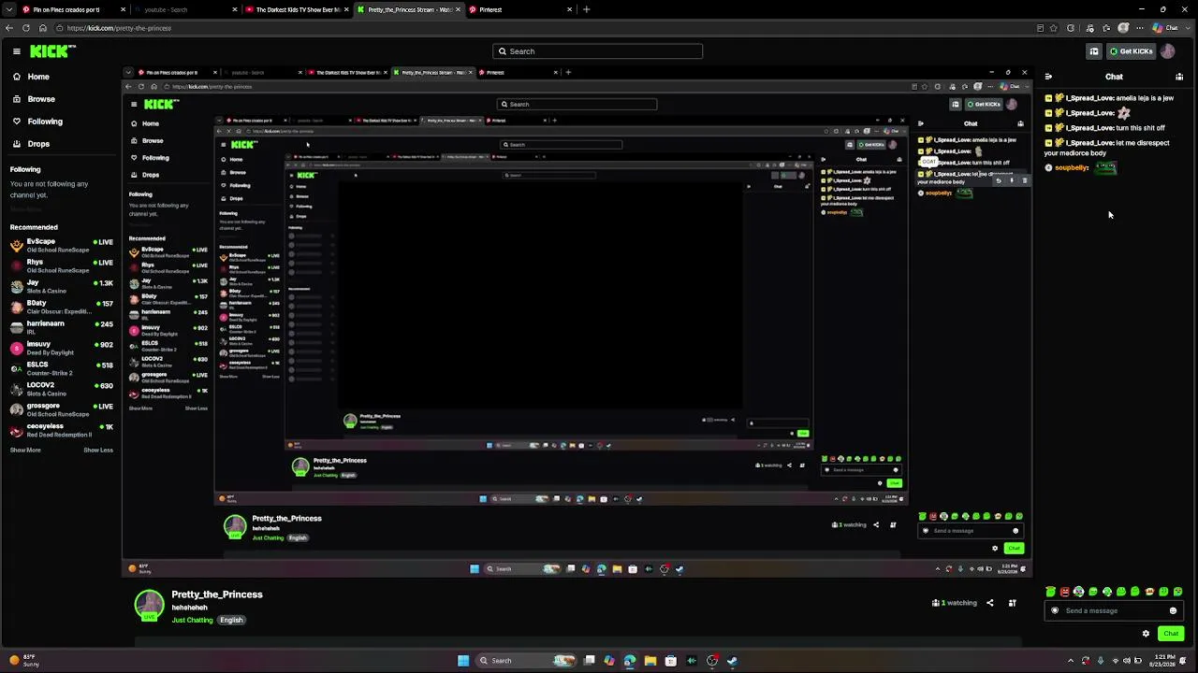Open the Pretty_the_Princess channel avatar
The image size is (1198, 673).
(149, 605)
